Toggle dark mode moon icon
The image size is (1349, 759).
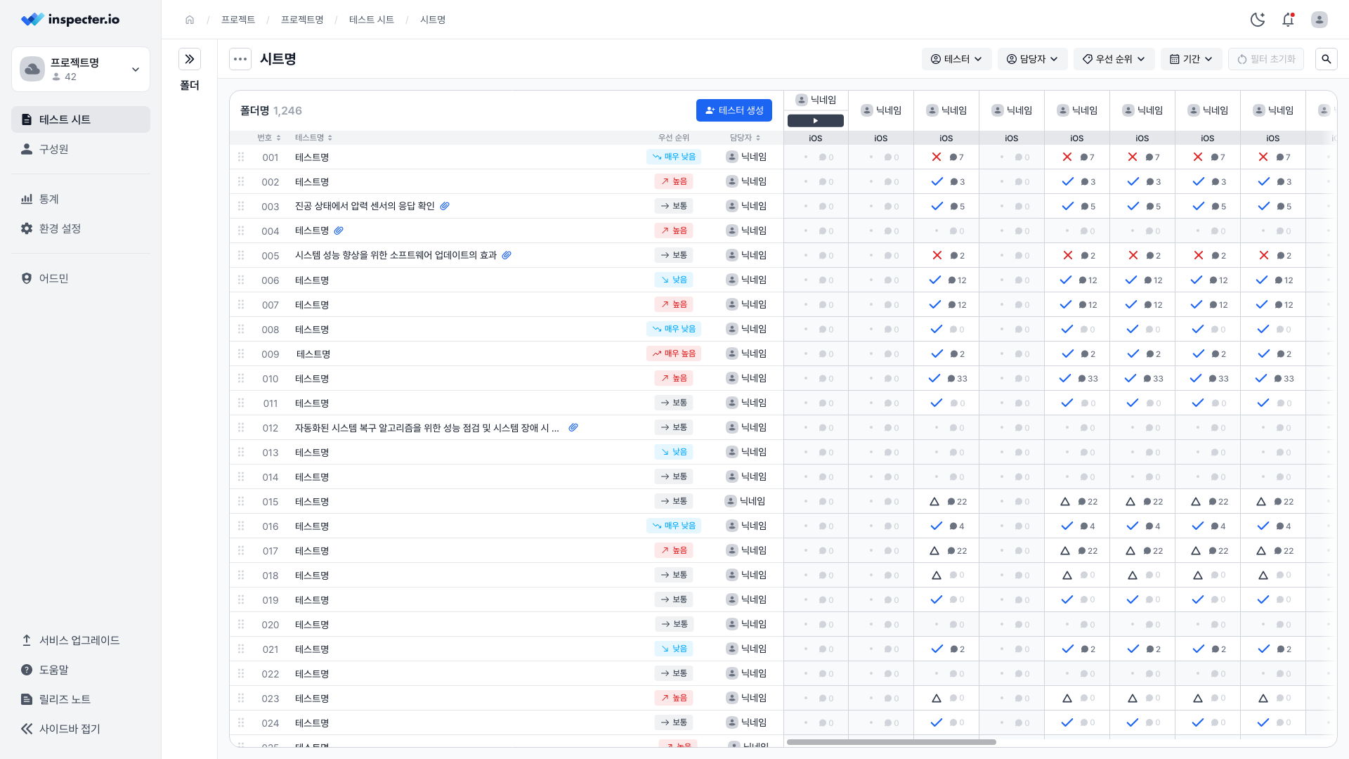pyautogui.click(x=1258, y=20)
